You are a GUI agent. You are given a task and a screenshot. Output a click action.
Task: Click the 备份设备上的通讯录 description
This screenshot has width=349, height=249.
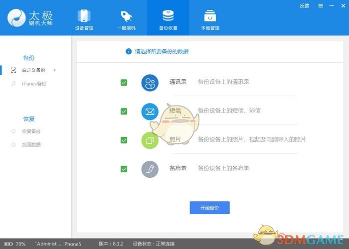(x=224, y=82)
